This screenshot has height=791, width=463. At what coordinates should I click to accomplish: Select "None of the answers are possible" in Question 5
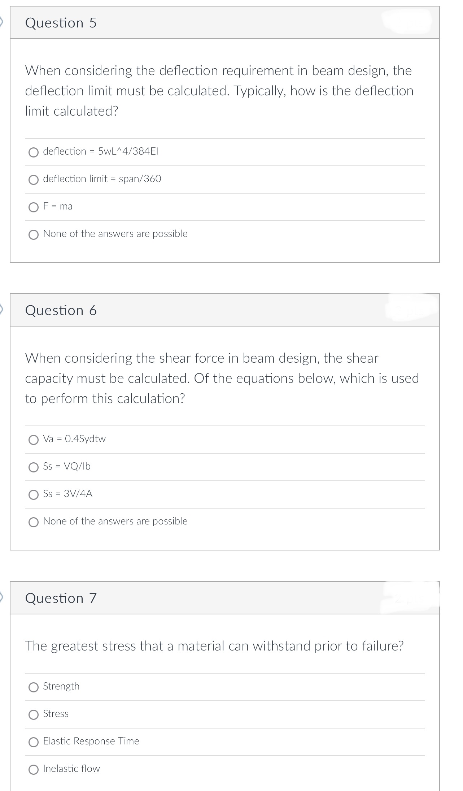click(34, 234)
